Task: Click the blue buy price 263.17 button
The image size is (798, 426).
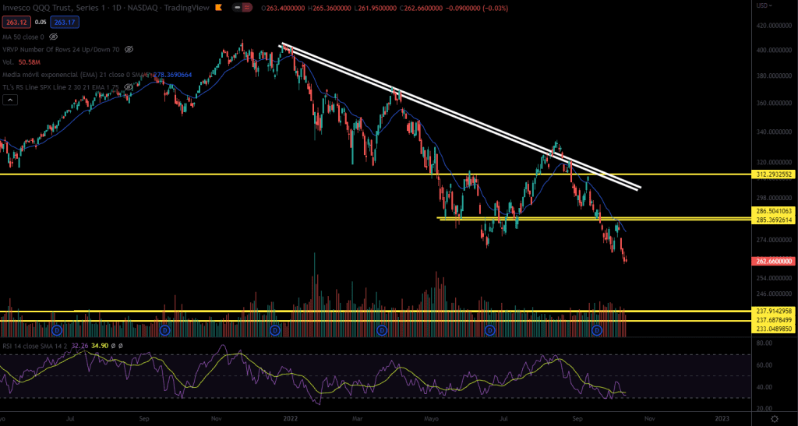Action: tap(63, 23)
